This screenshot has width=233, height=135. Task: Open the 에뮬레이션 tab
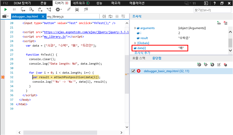tap(137, 3)
